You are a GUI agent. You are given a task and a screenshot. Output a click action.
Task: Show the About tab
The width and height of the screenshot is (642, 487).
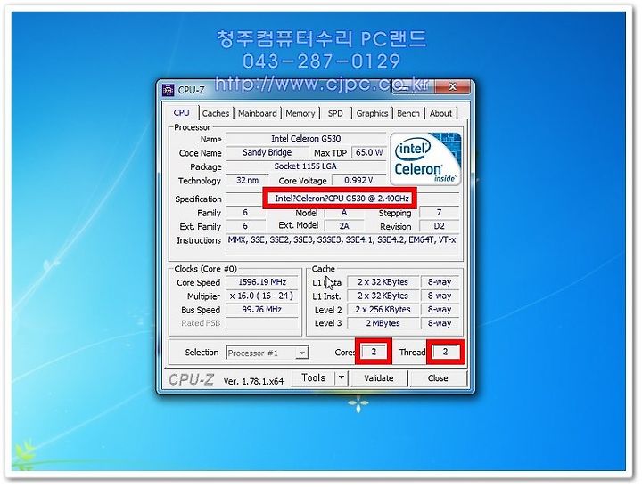[440, 113]
